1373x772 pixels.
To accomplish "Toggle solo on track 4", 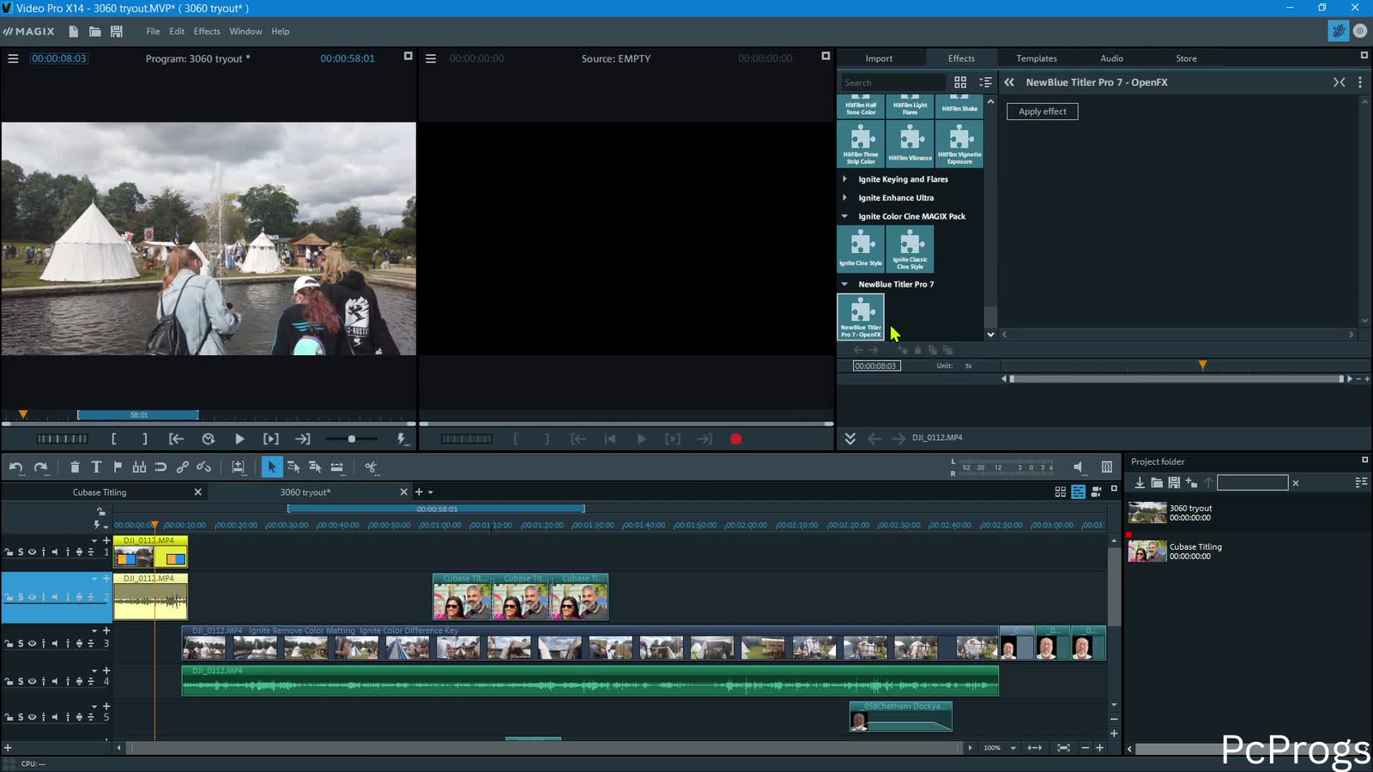I will click(x=21, y=682).
